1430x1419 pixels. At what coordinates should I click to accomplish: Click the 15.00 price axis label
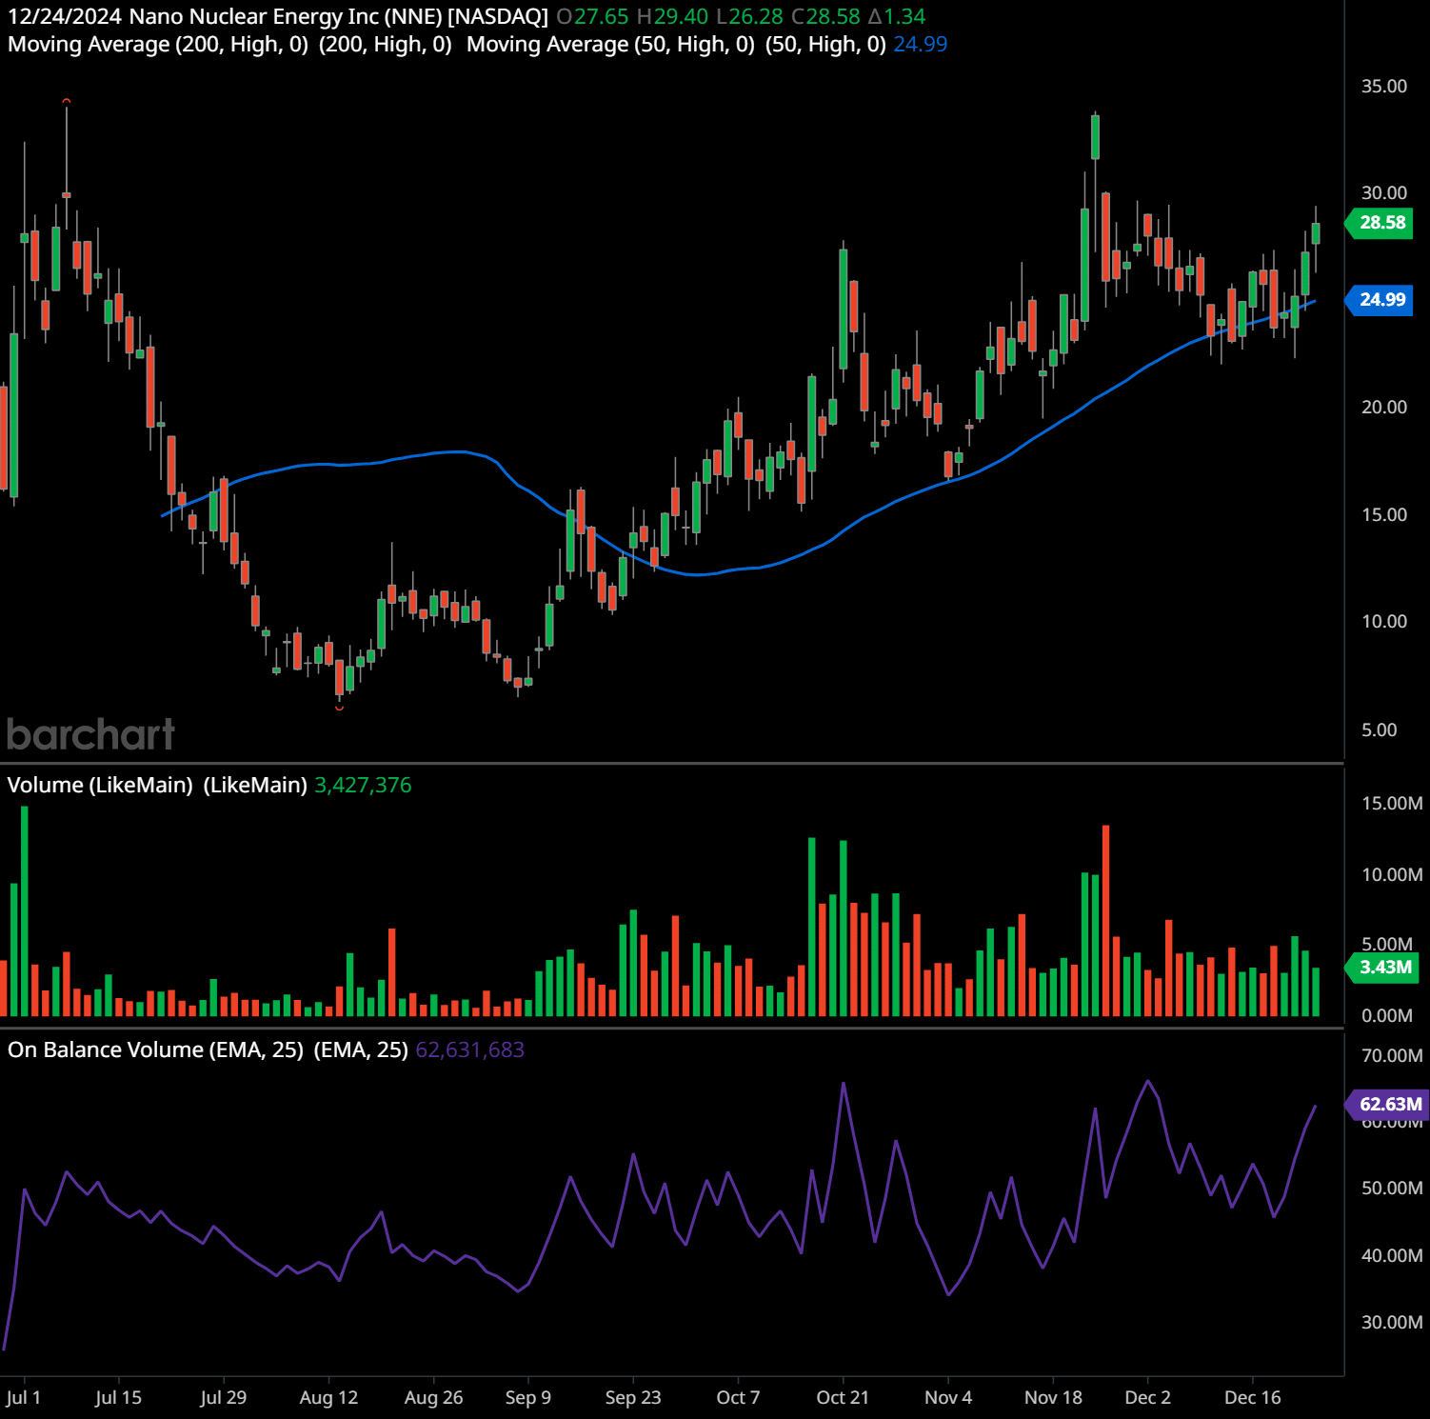[x=1384, y=515]
